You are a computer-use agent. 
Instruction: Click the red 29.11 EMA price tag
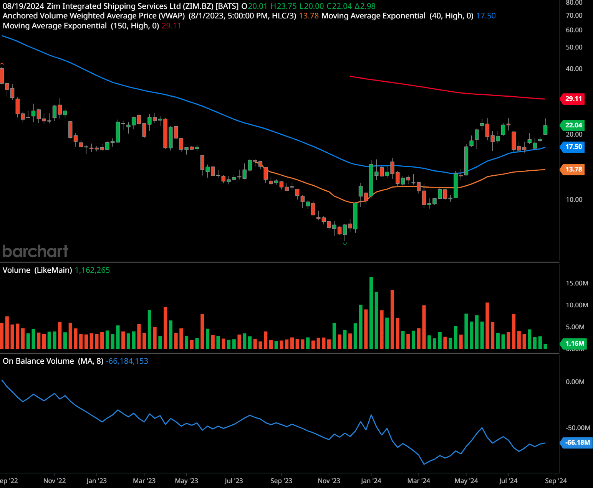[x=573, y=99]
